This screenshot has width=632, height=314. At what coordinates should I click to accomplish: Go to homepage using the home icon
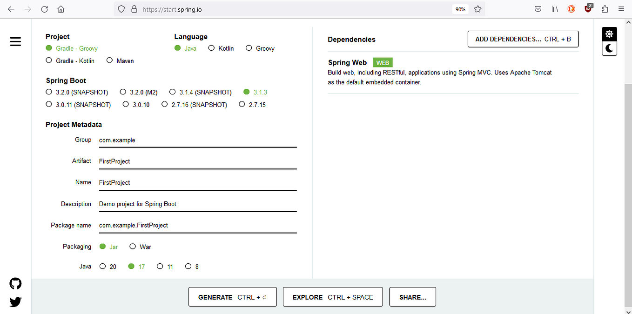(61, 9)
